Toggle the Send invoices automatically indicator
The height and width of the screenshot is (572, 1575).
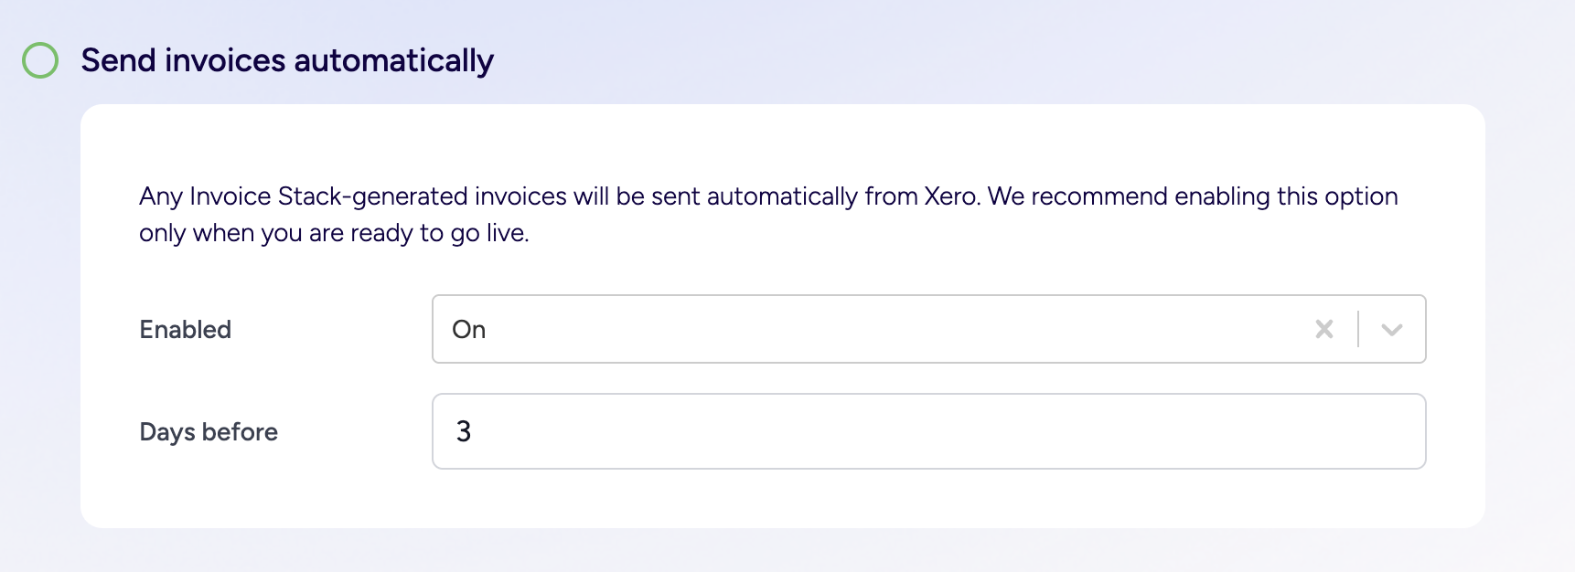(40, 60)
